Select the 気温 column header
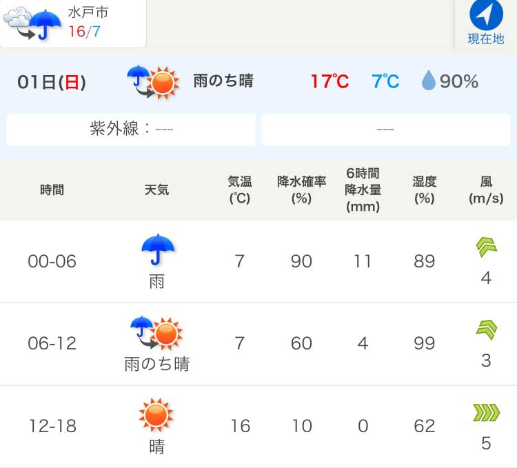Screen dimensions: 517x468 (x=240, y=190)
